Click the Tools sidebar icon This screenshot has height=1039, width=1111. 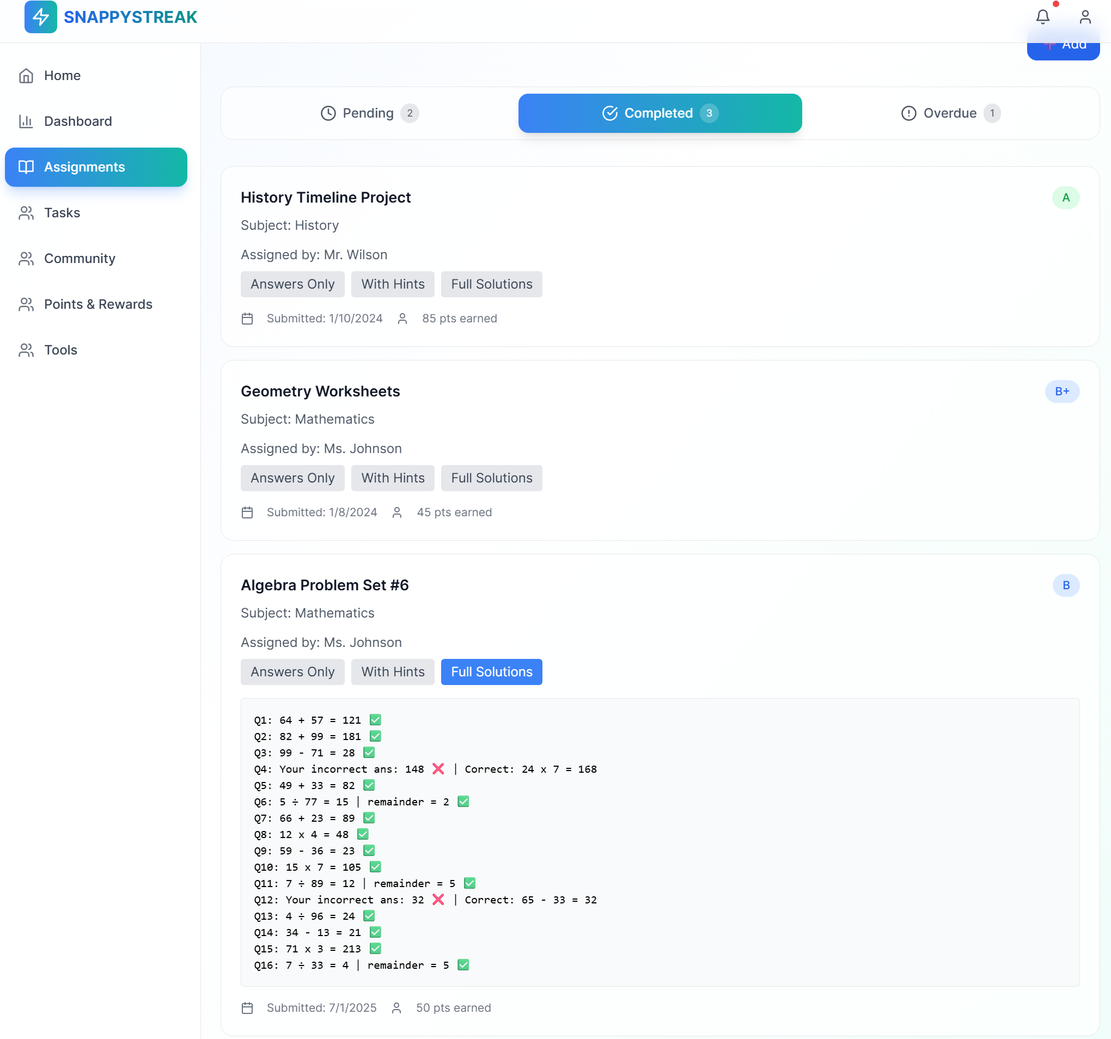tap(26, 351)
